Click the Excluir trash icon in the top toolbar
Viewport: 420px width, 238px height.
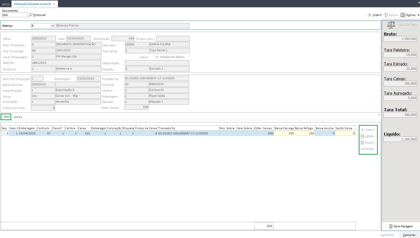pyautogui.click(x=386, y=15)
